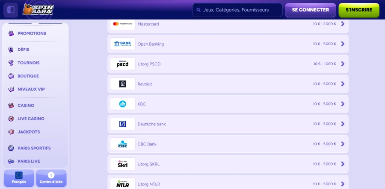Image resolution: width=385 pixels, height=189 pixels.
Task: Click the games search field
Action: pos(237,10)
